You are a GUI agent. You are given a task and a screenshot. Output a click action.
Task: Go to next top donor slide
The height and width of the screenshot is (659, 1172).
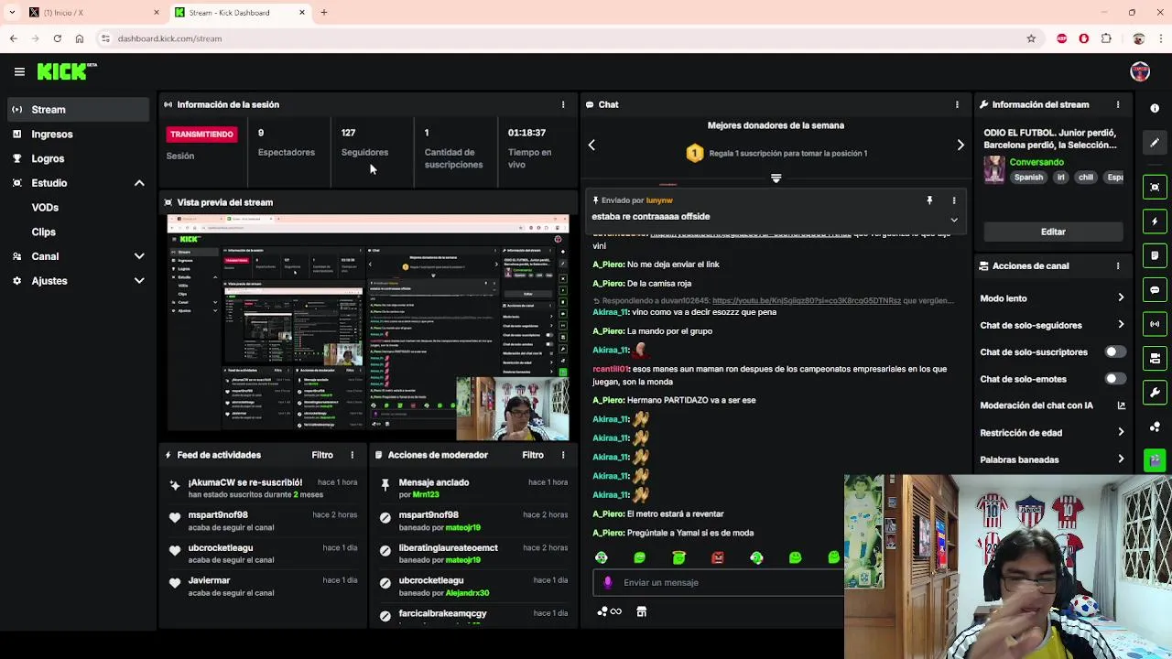[960, 145]
